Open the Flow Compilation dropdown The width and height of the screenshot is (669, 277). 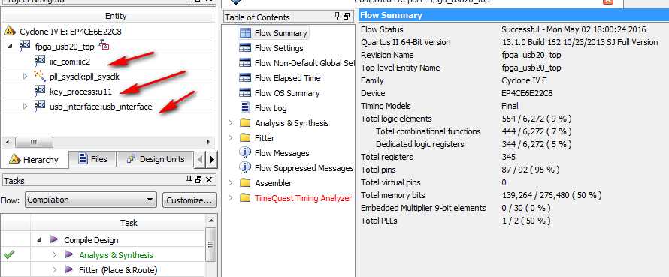91,200
